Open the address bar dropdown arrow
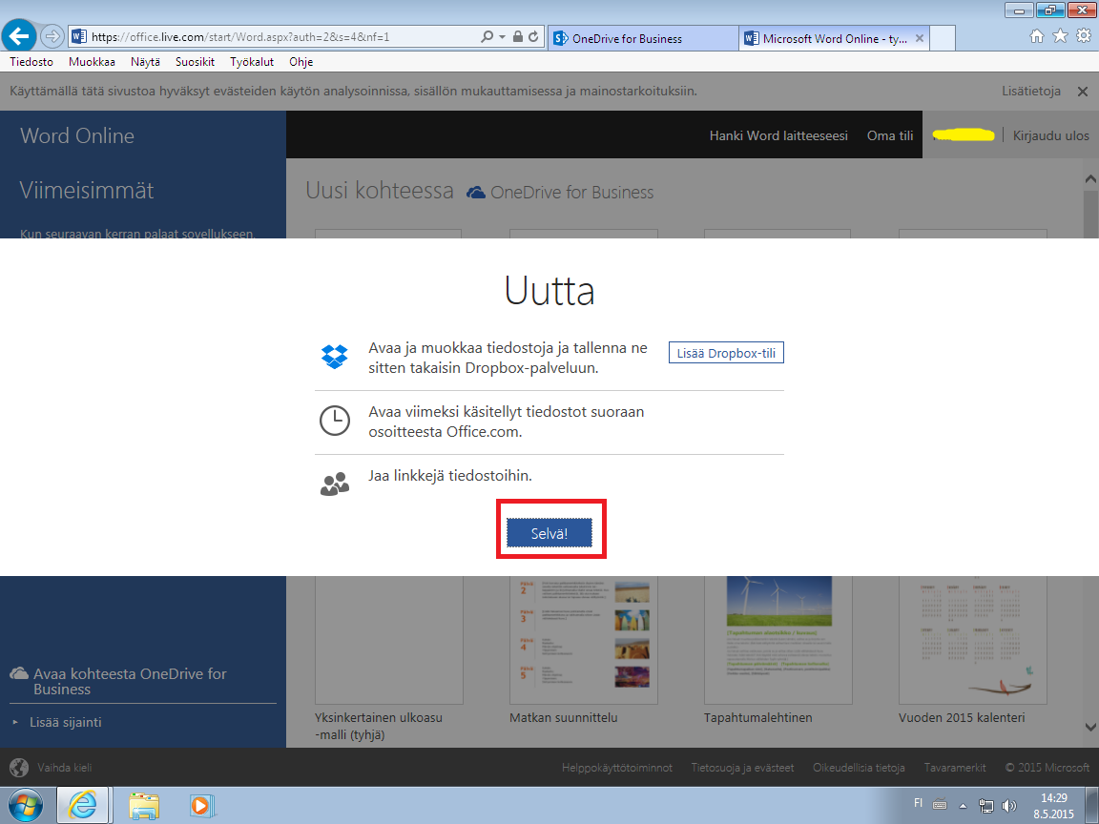 [x=502, y=36]
